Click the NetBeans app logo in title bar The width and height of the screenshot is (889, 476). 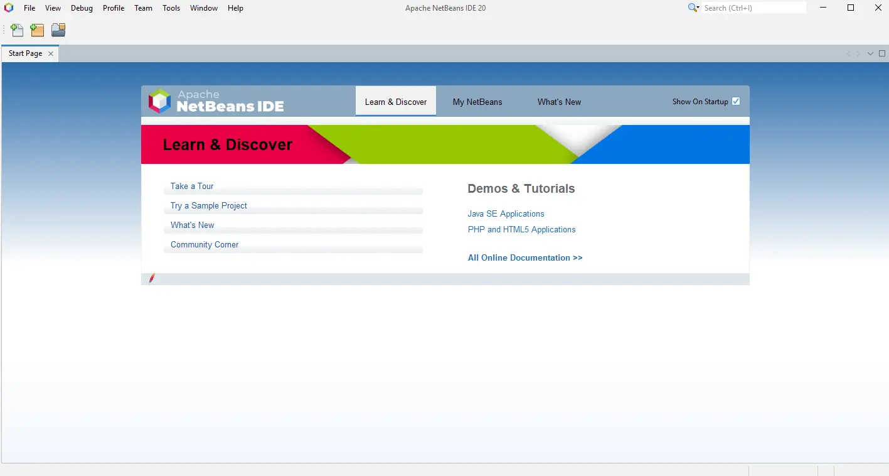coord(9,8)
